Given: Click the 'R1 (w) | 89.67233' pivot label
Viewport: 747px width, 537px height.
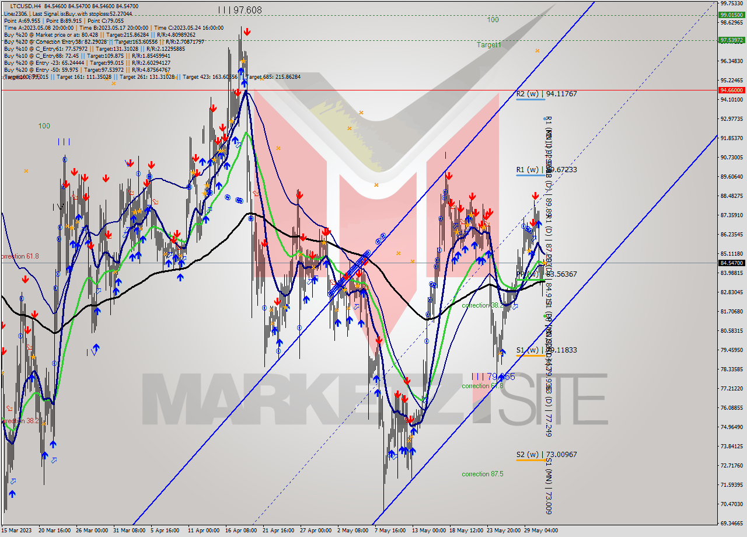Looking at the screenshot, I should click(x=547, y=170).
